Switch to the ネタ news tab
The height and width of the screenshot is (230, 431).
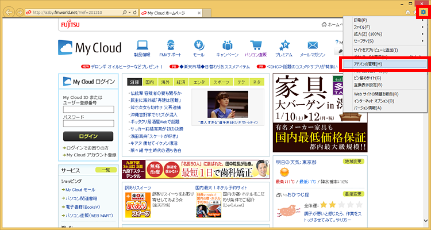pyautogui.click(x=257, y=82)
